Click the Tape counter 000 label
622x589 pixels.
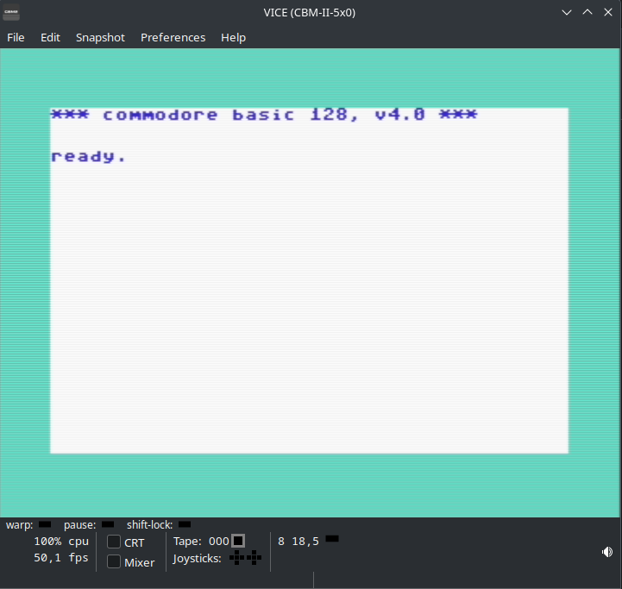(219, 542)
